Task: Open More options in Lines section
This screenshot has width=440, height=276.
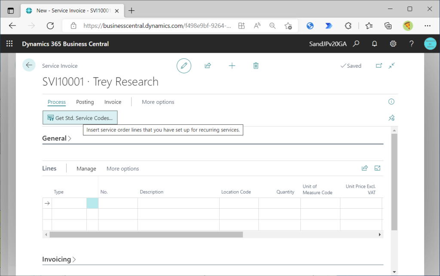Action: point(122,168)
